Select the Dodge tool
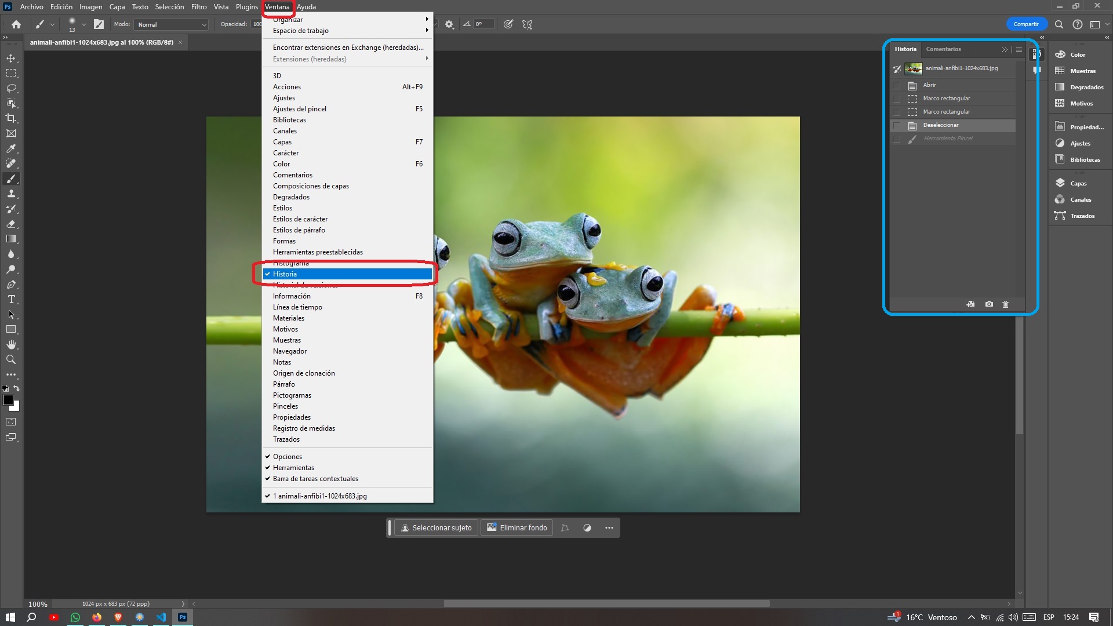Screen dimensions: 1113x626 coord(11,269)
